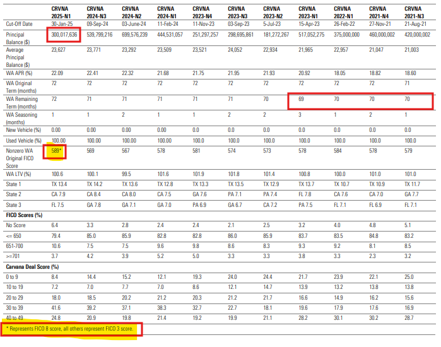
Task: Click WA LTV value 99.5
Action: (x=126, y=174)
